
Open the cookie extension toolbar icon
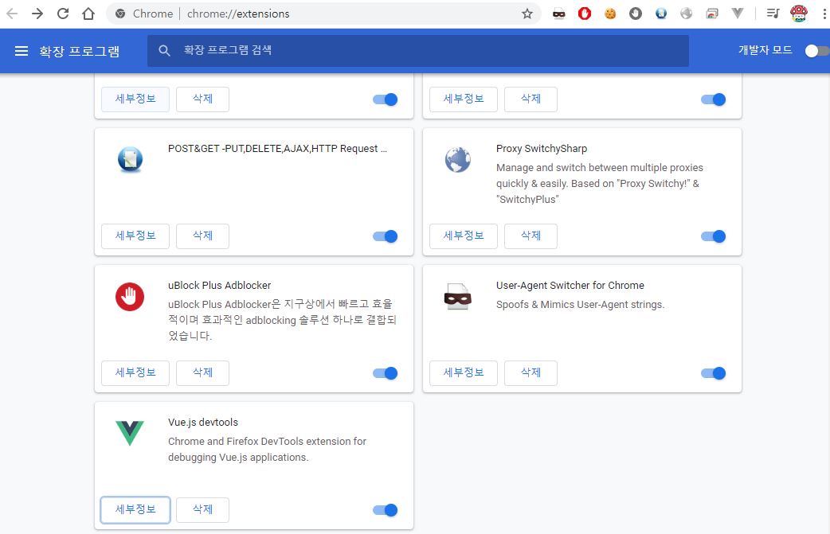(x=610, y=14)
